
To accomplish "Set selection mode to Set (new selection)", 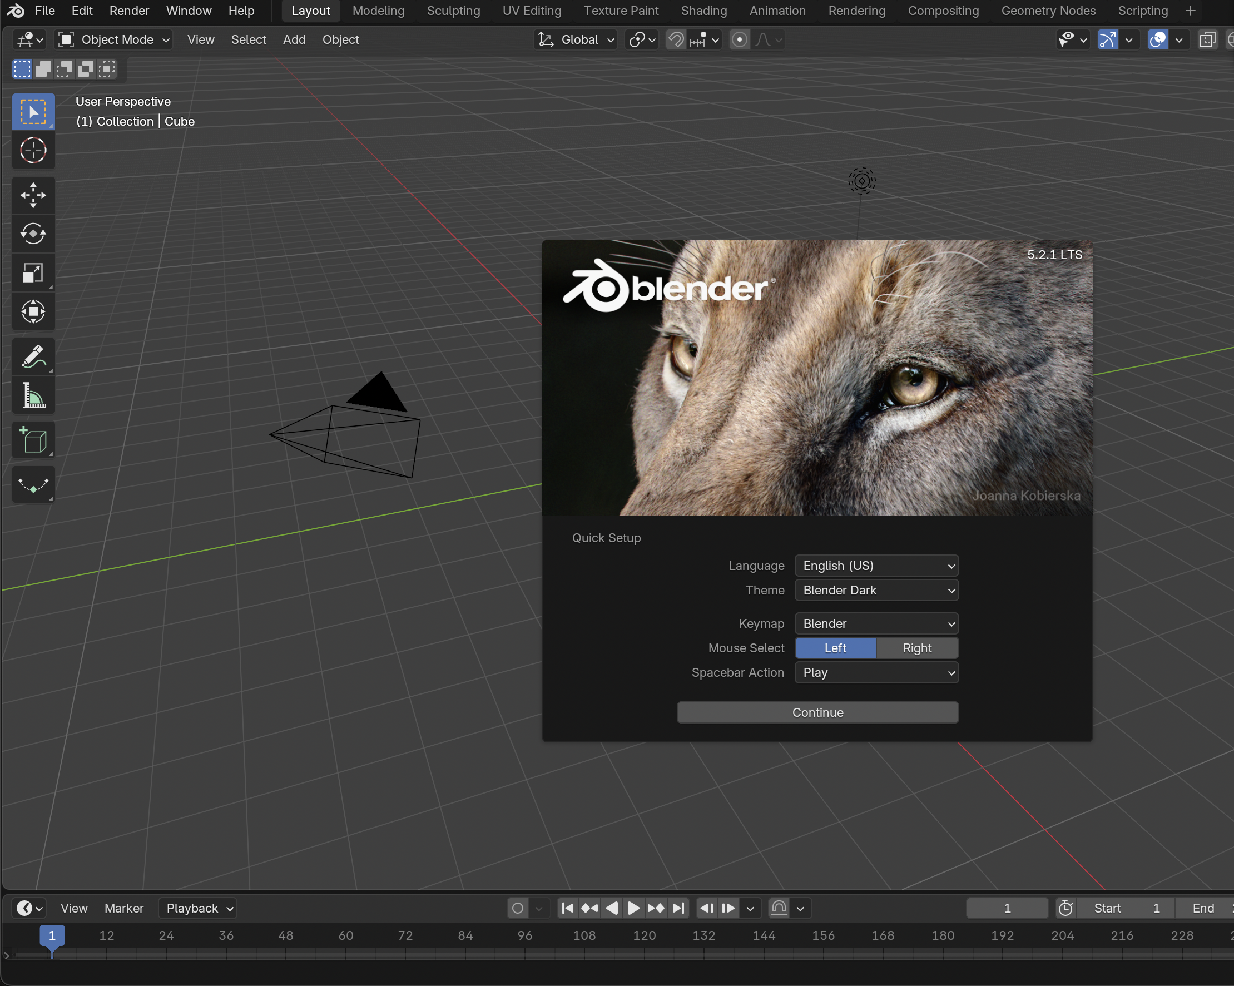I will coord(22,70).
